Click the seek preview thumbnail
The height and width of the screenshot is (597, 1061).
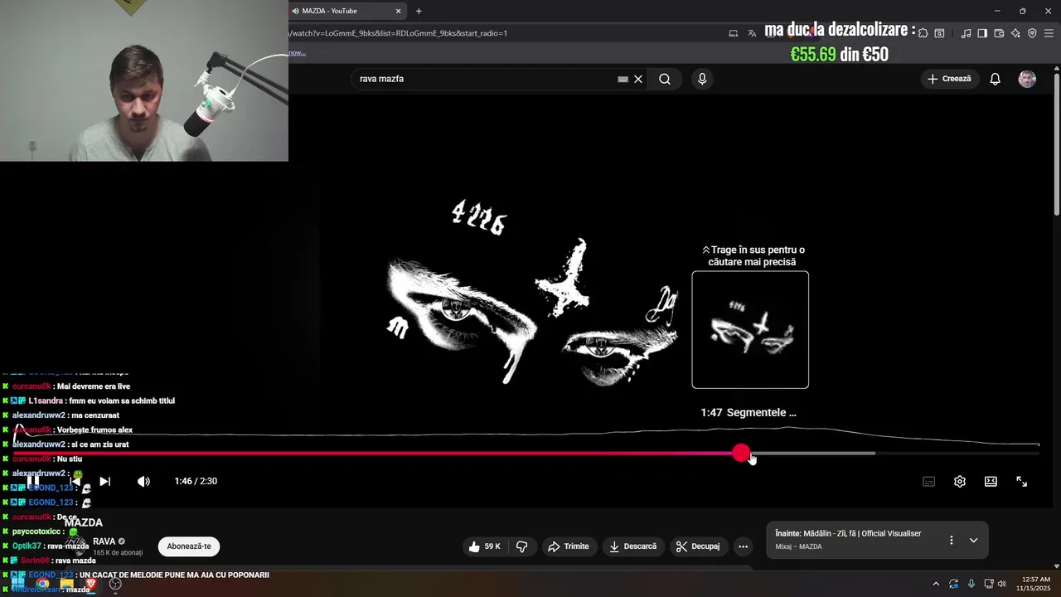[x=750, y=329]
